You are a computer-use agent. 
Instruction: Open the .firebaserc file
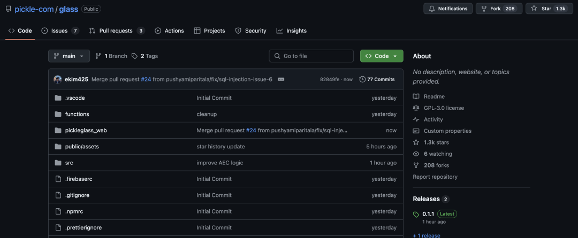pos(79,179)
